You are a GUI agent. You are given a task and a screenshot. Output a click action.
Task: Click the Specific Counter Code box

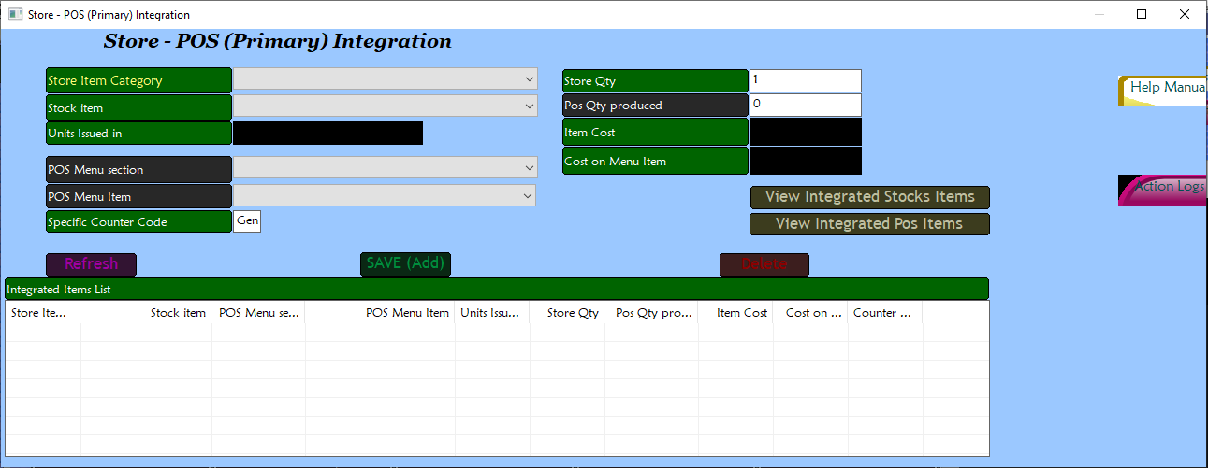pos(247,221)
